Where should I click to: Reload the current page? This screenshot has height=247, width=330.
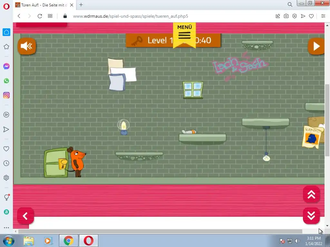(40, 16)
